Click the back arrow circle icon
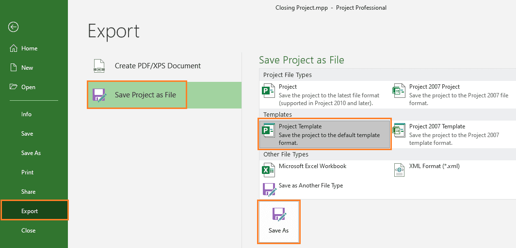This screenshot has width=516, height=248. coord(14,27)
